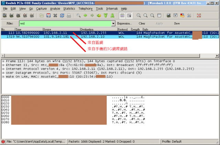220x145 pixels.
Task: Toggle auto scroll in live capture icon
Action: point(129,15)
